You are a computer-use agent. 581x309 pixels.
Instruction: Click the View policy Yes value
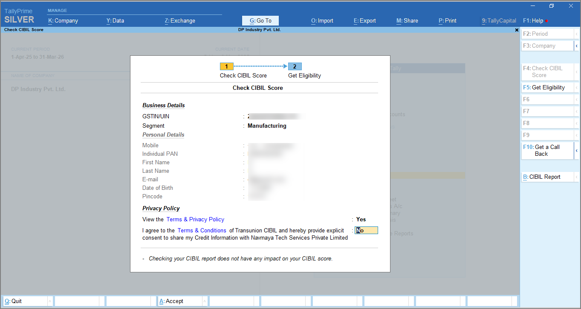click(361, 220)
